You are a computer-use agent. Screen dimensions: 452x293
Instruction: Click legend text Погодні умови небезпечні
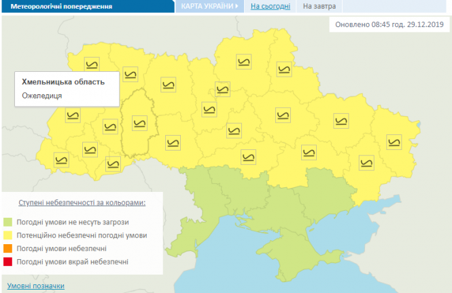61,248
